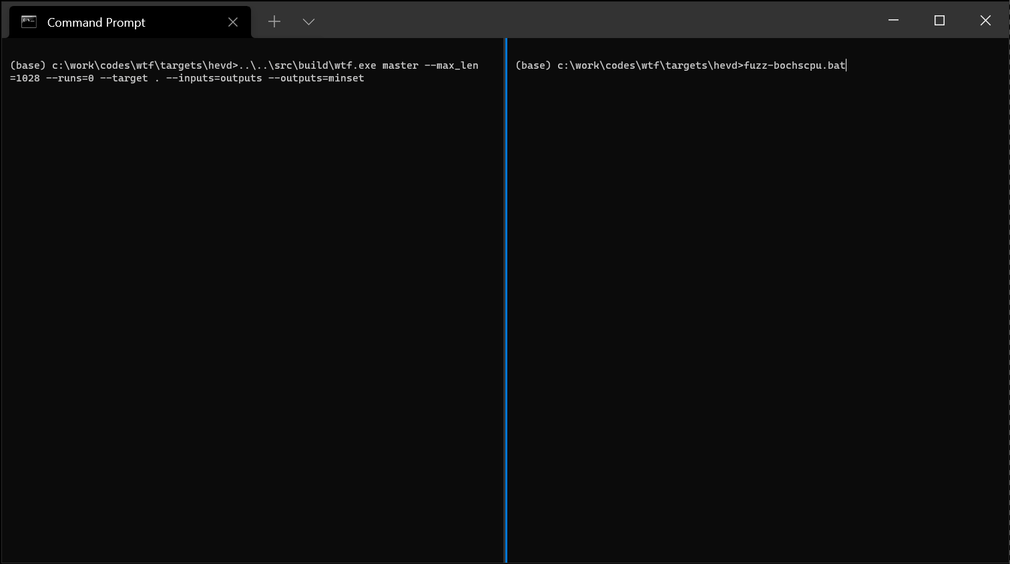Click the '--inputs=outputs --outputs=minset' line

(x=265, y=78)
